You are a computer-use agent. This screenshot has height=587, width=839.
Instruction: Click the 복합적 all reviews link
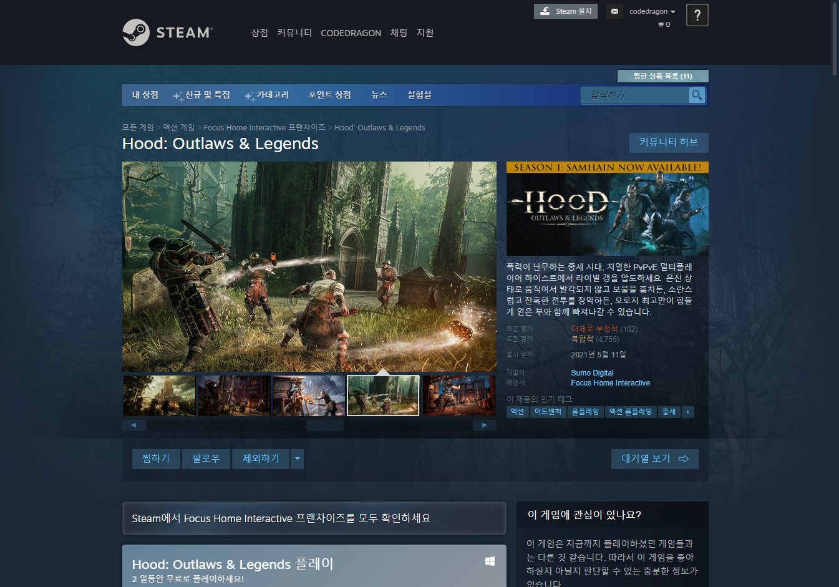tap(582, 339)
